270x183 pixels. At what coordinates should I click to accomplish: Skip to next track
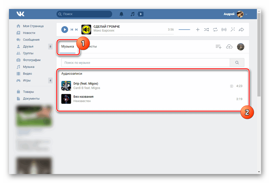tap(76, 29)
